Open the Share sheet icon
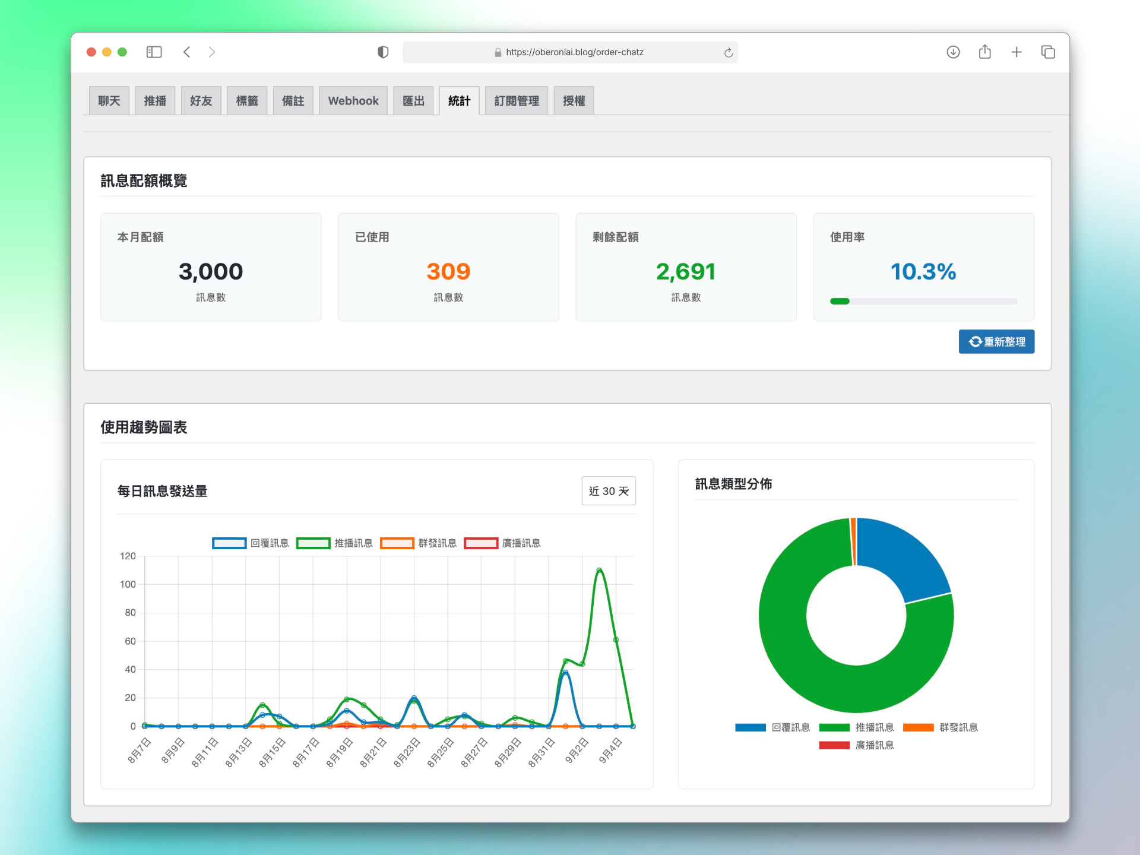 click(985, 52)
